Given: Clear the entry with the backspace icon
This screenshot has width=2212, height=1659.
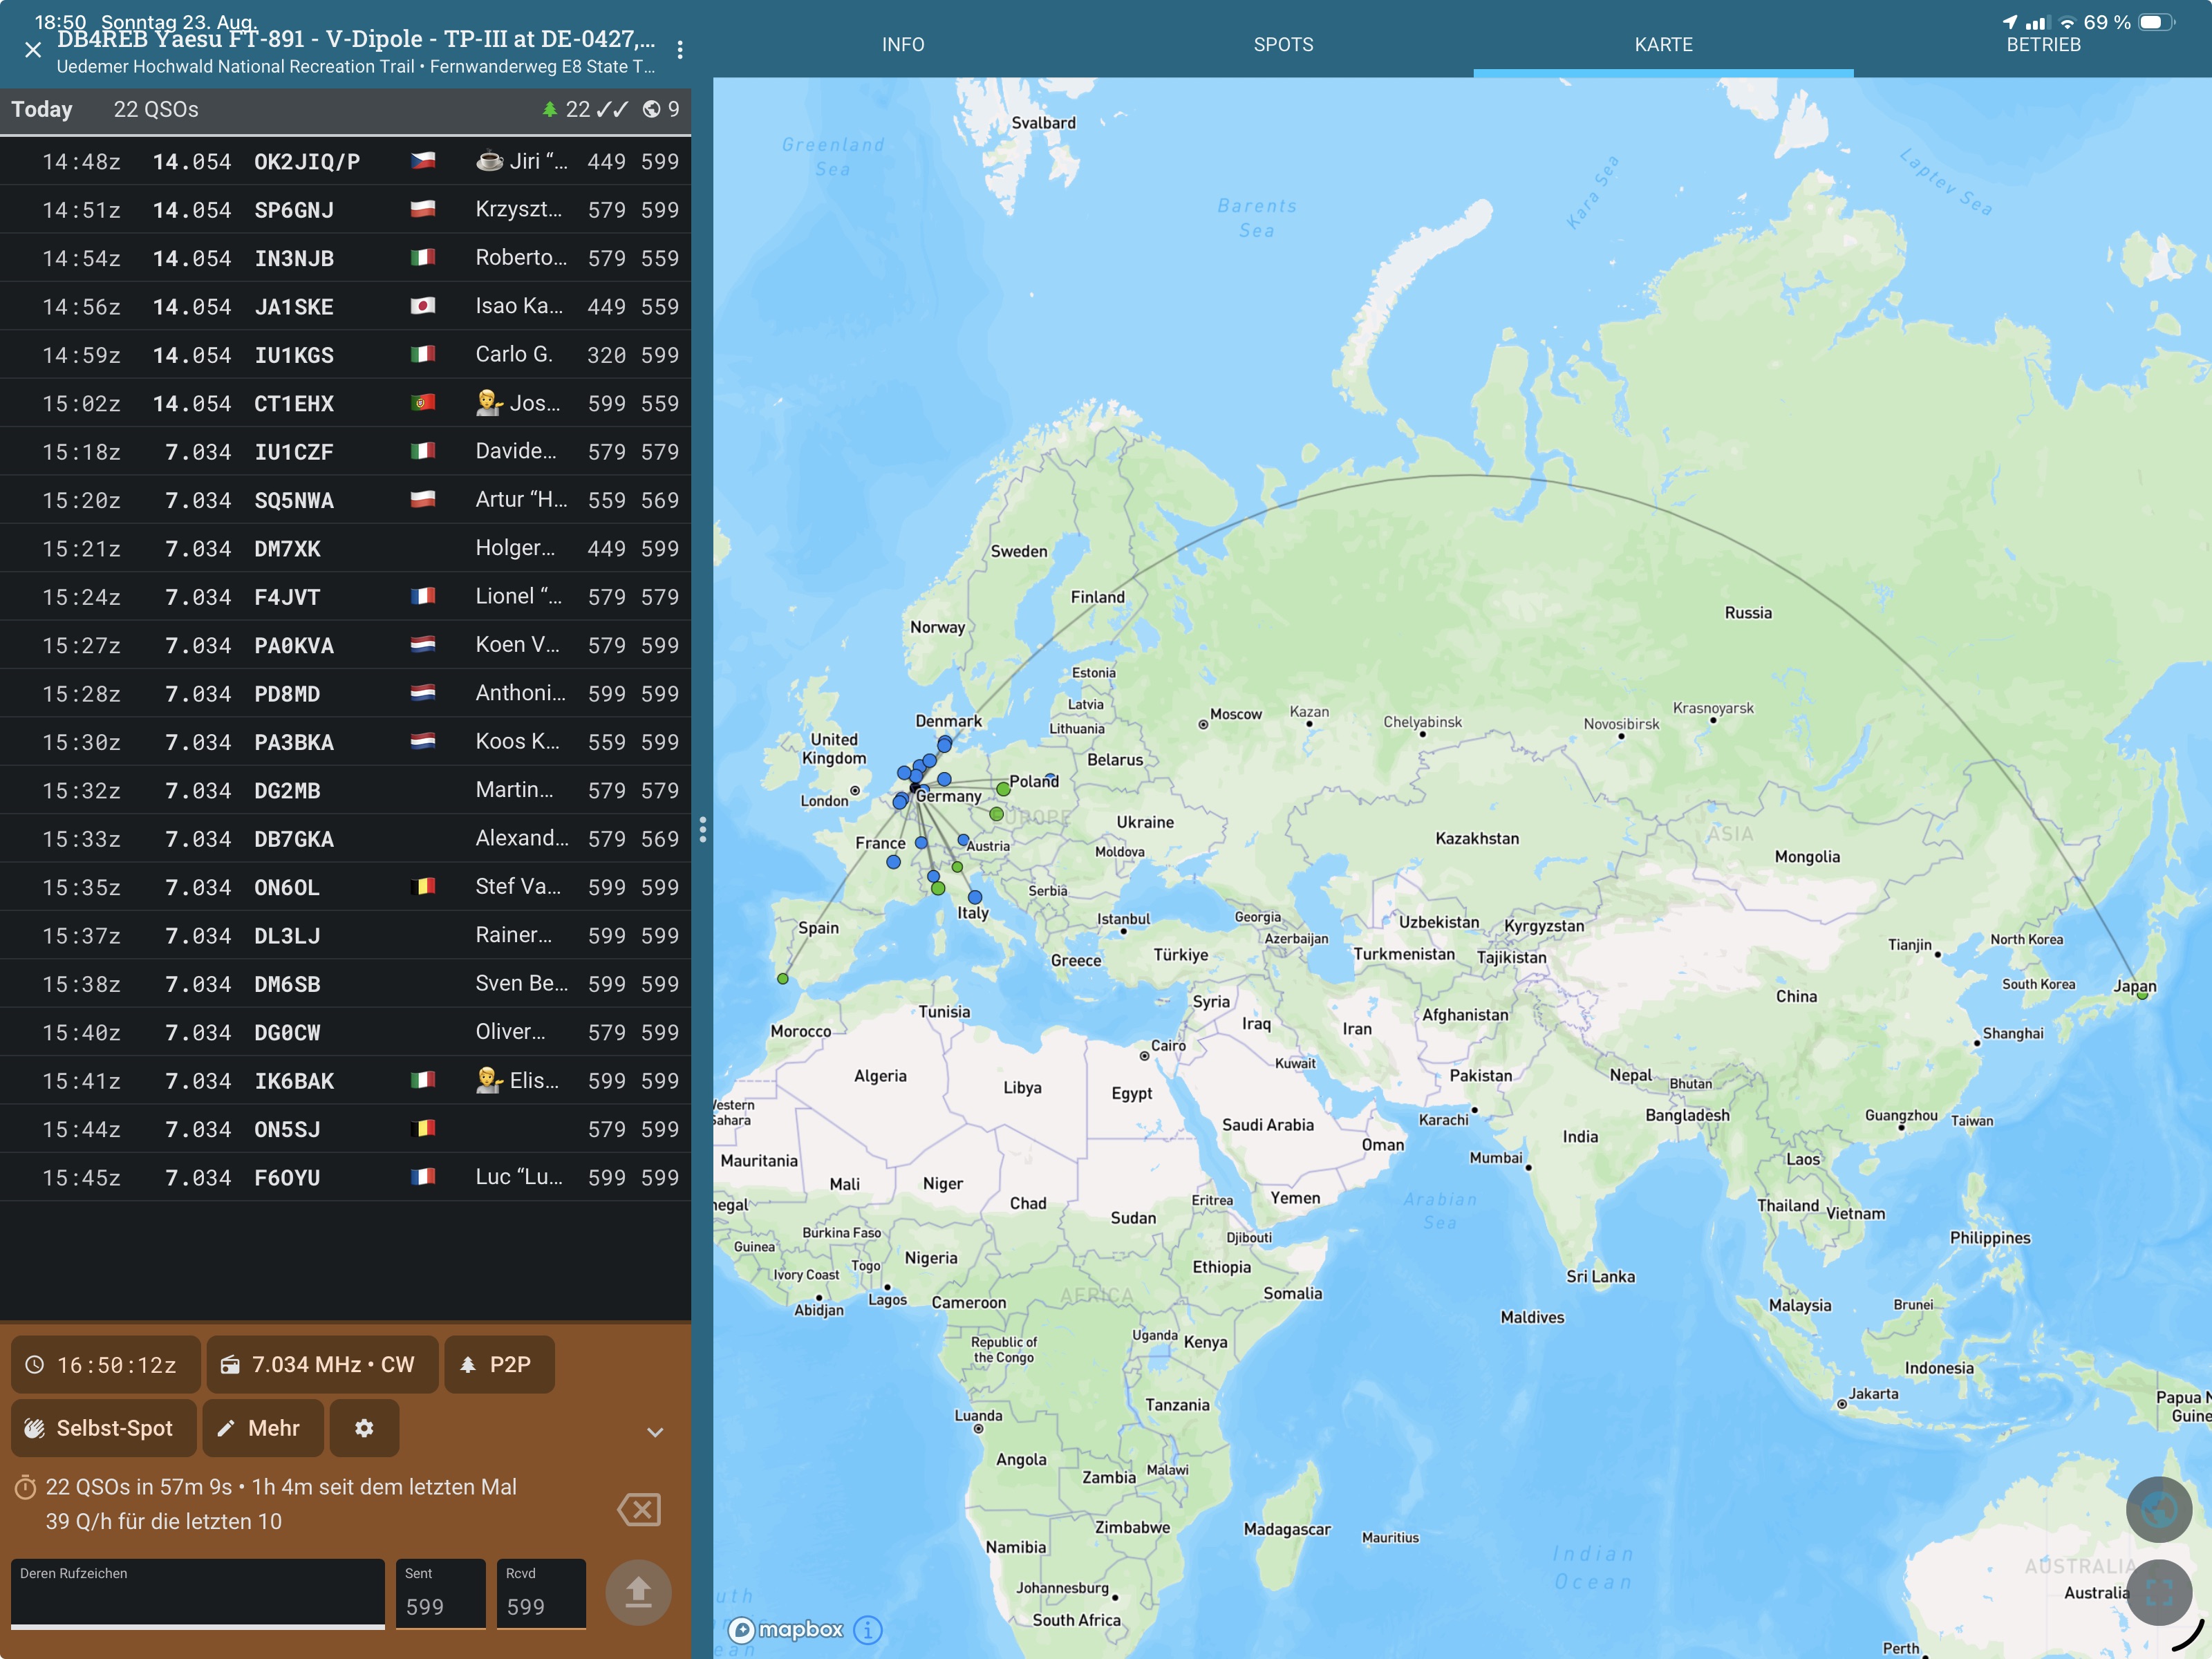Looking at the screenshot, I should [x=640, y=1509].
